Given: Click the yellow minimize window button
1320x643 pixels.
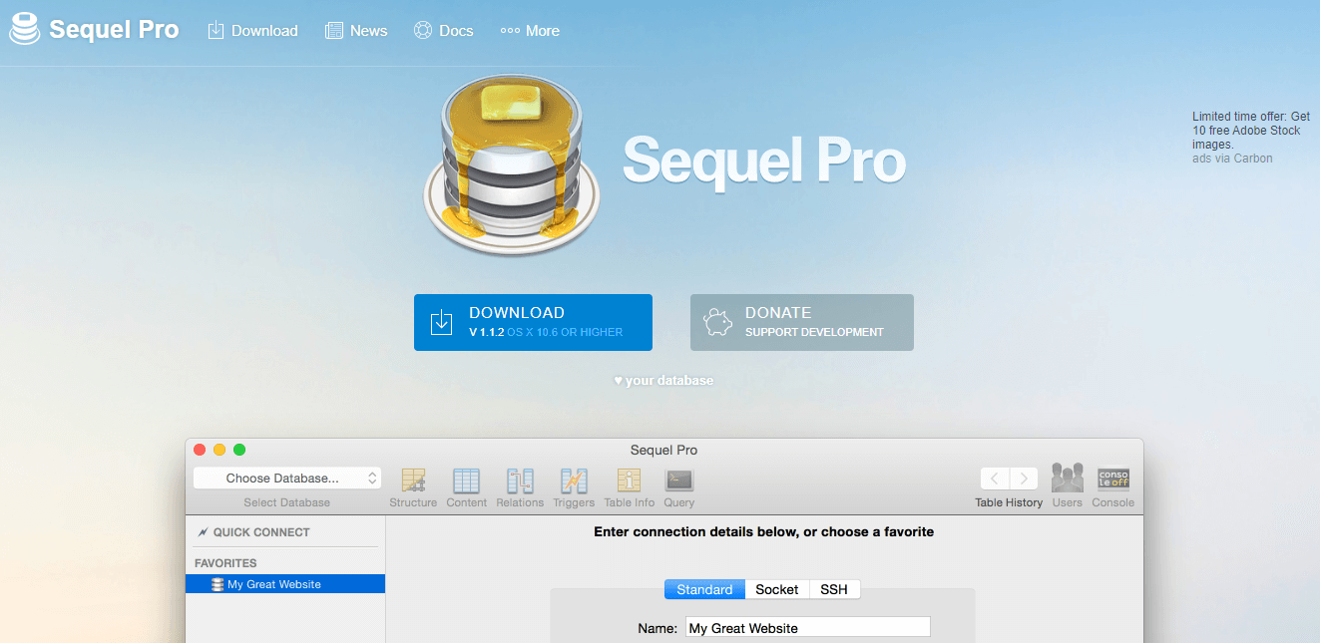Looking at the screenshot, I should [220, 450].
